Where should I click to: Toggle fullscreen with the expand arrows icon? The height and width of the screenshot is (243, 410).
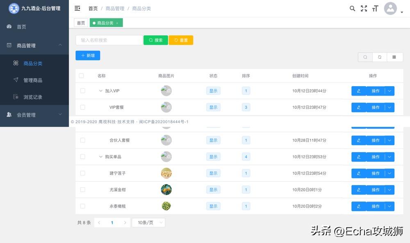tap(364, 8)
